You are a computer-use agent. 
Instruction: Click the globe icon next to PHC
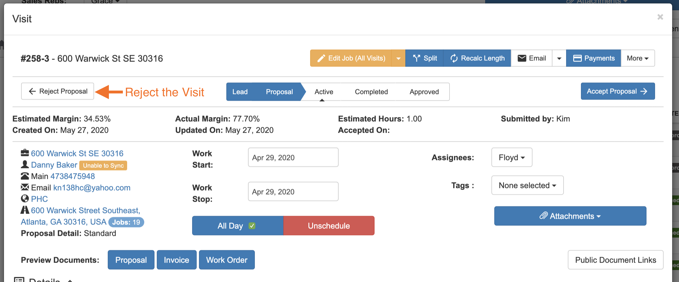(x=25, y=199)
